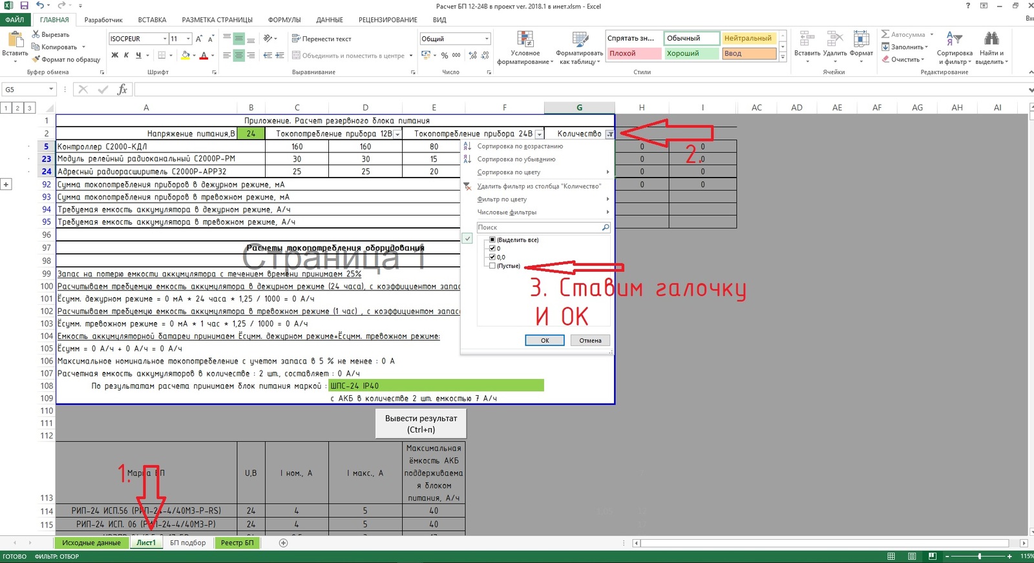
Task: Open the Токопотребление прибора 24В filter arrow
Action: pyautogui.click(x=539, y=134)
